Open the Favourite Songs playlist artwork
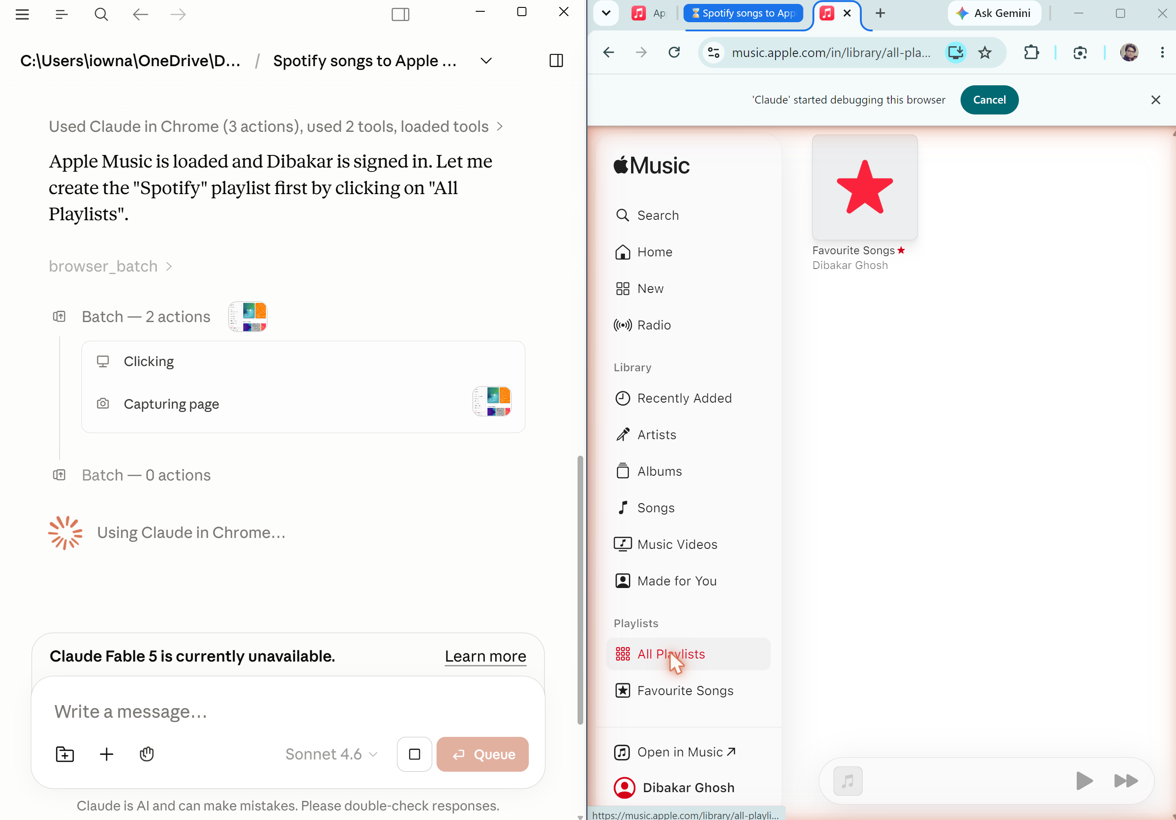Image resolution: width=1176 pixels, height=820 pixels. pyautogui.click(x=864, y=188)
